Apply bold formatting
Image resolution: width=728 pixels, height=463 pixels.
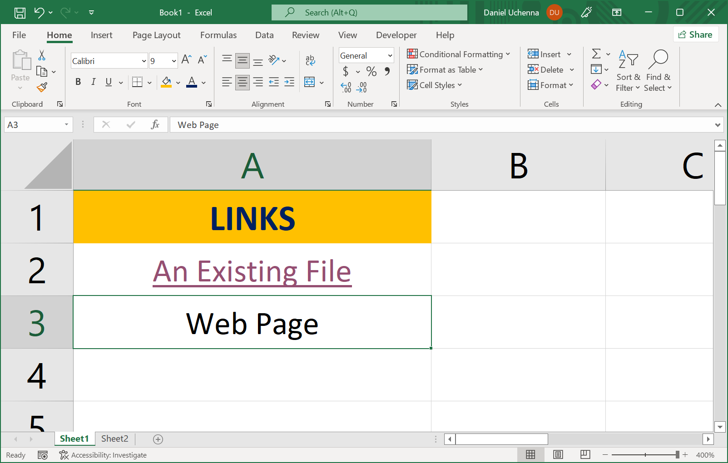pyautogui.click(x=78, y=82)
